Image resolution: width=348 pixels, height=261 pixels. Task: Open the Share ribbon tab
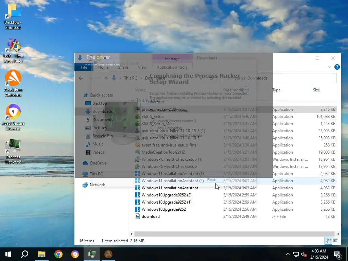point(123,67)
